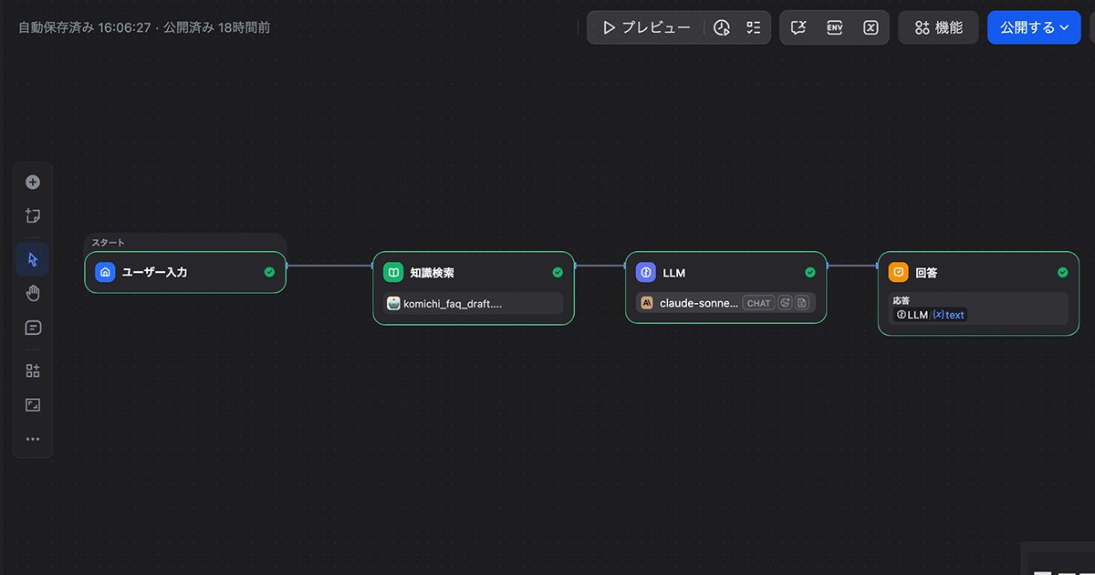Open the conversation variables icon
This screenshot has width=1095, height=575.
798,27
